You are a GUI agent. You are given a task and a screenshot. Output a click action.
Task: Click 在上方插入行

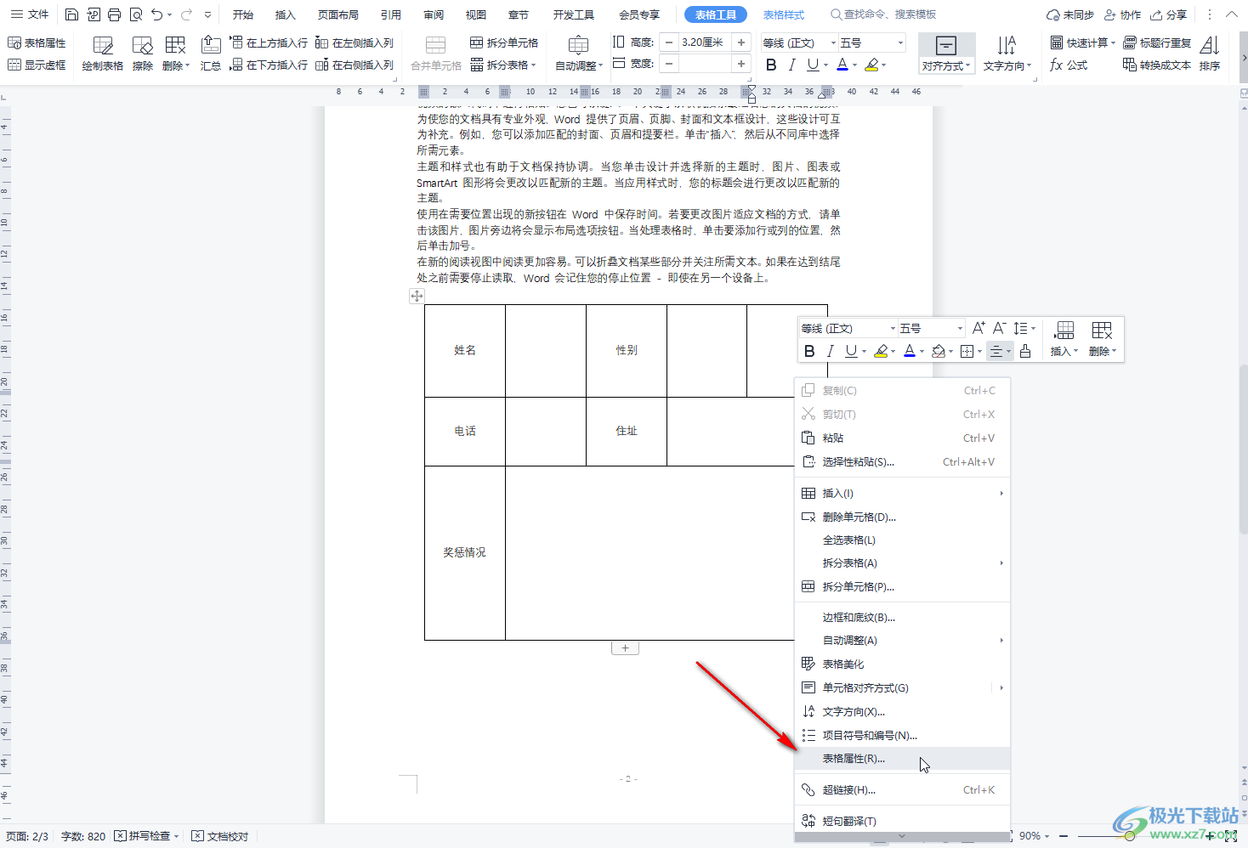pyautogui.click(x=269, y=42)
